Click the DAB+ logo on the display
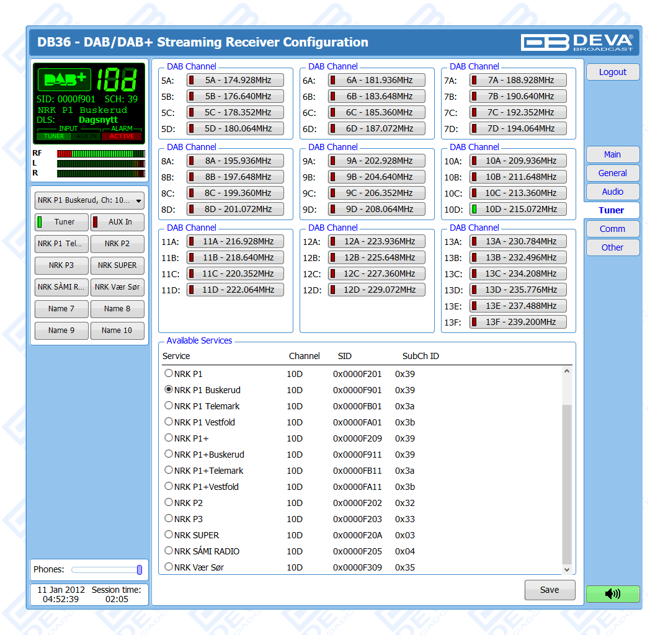This screenshot has height=635, width=668. point(64,80)
